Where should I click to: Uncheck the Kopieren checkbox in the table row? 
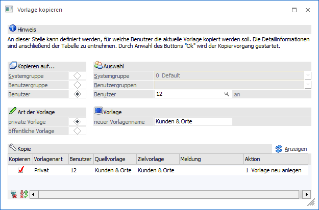click(20, 170)
